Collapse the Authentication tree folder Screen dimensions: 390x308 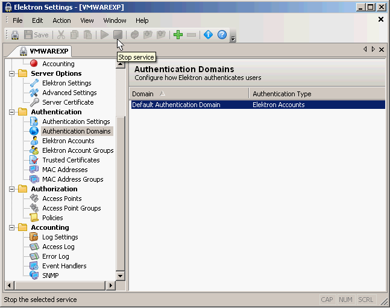click(11, 112)
